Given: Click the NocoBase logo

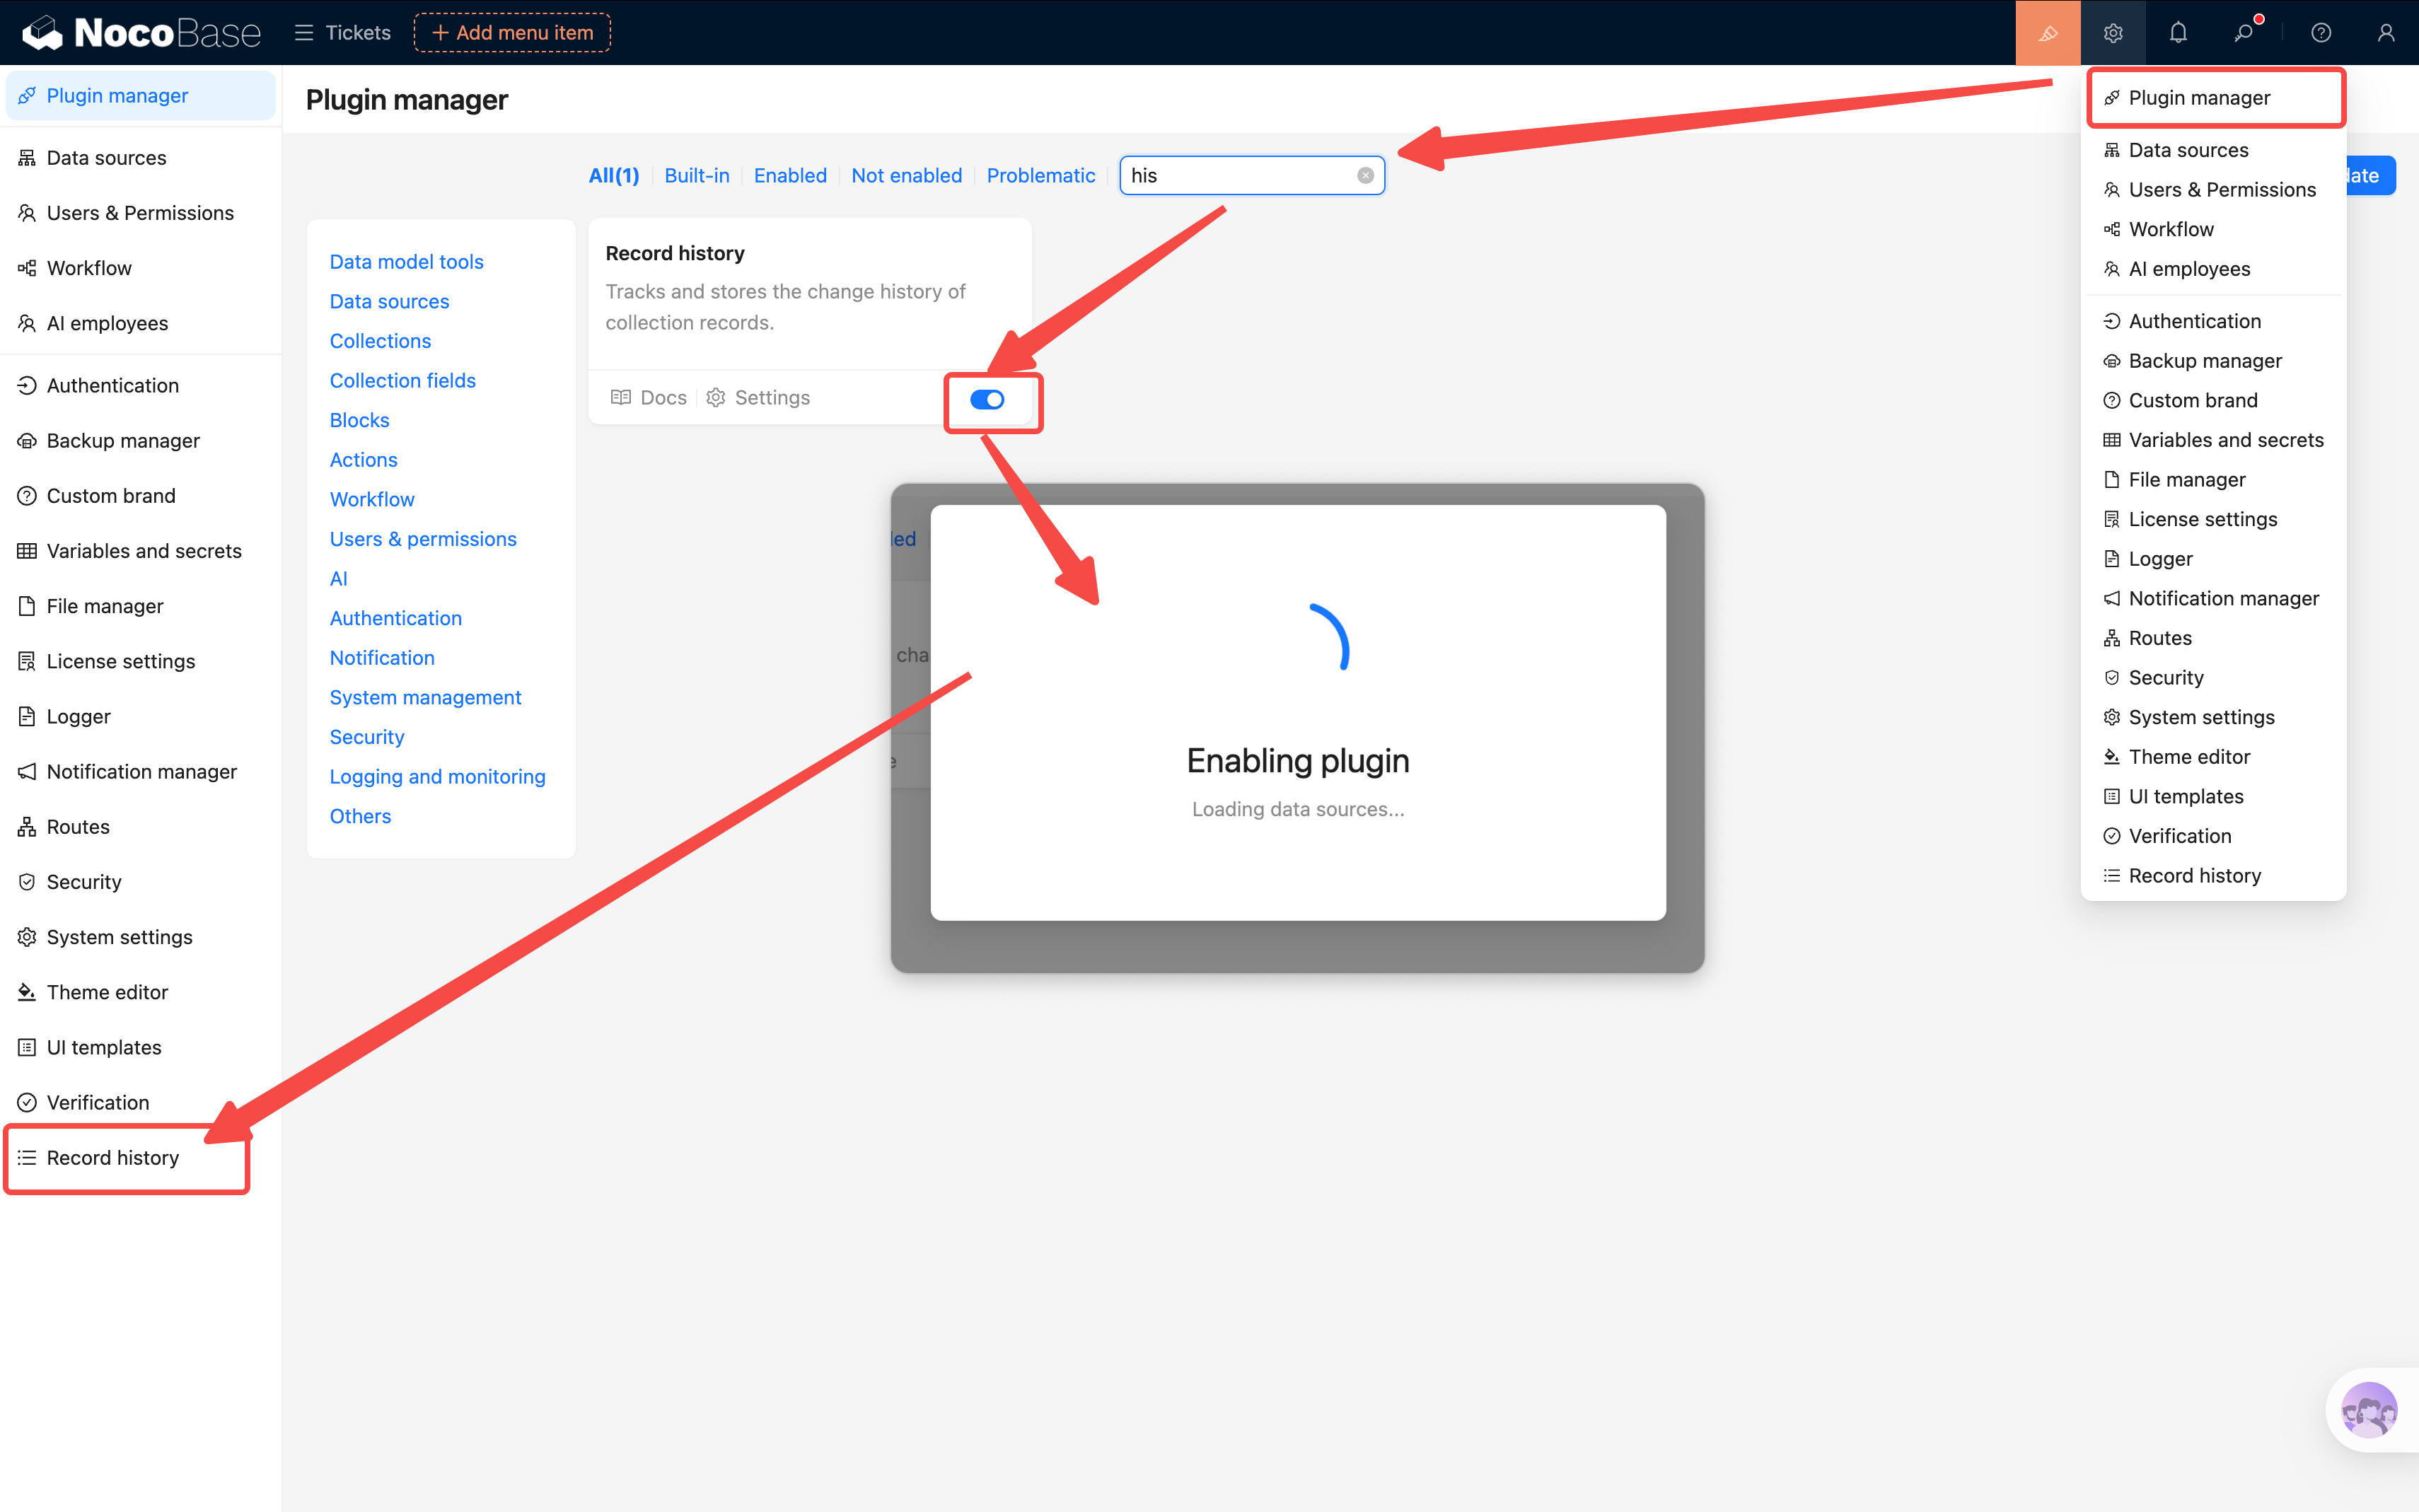Looking at the screenshot, I should point(141,33).
